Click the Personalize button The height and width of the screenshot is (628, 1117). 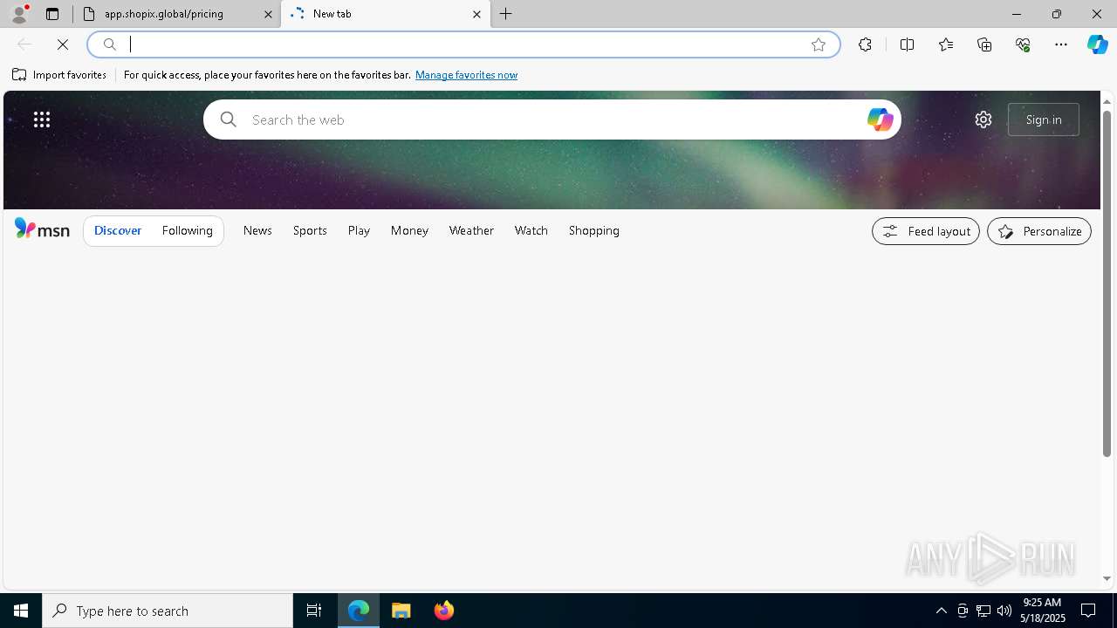[1039, 231]
